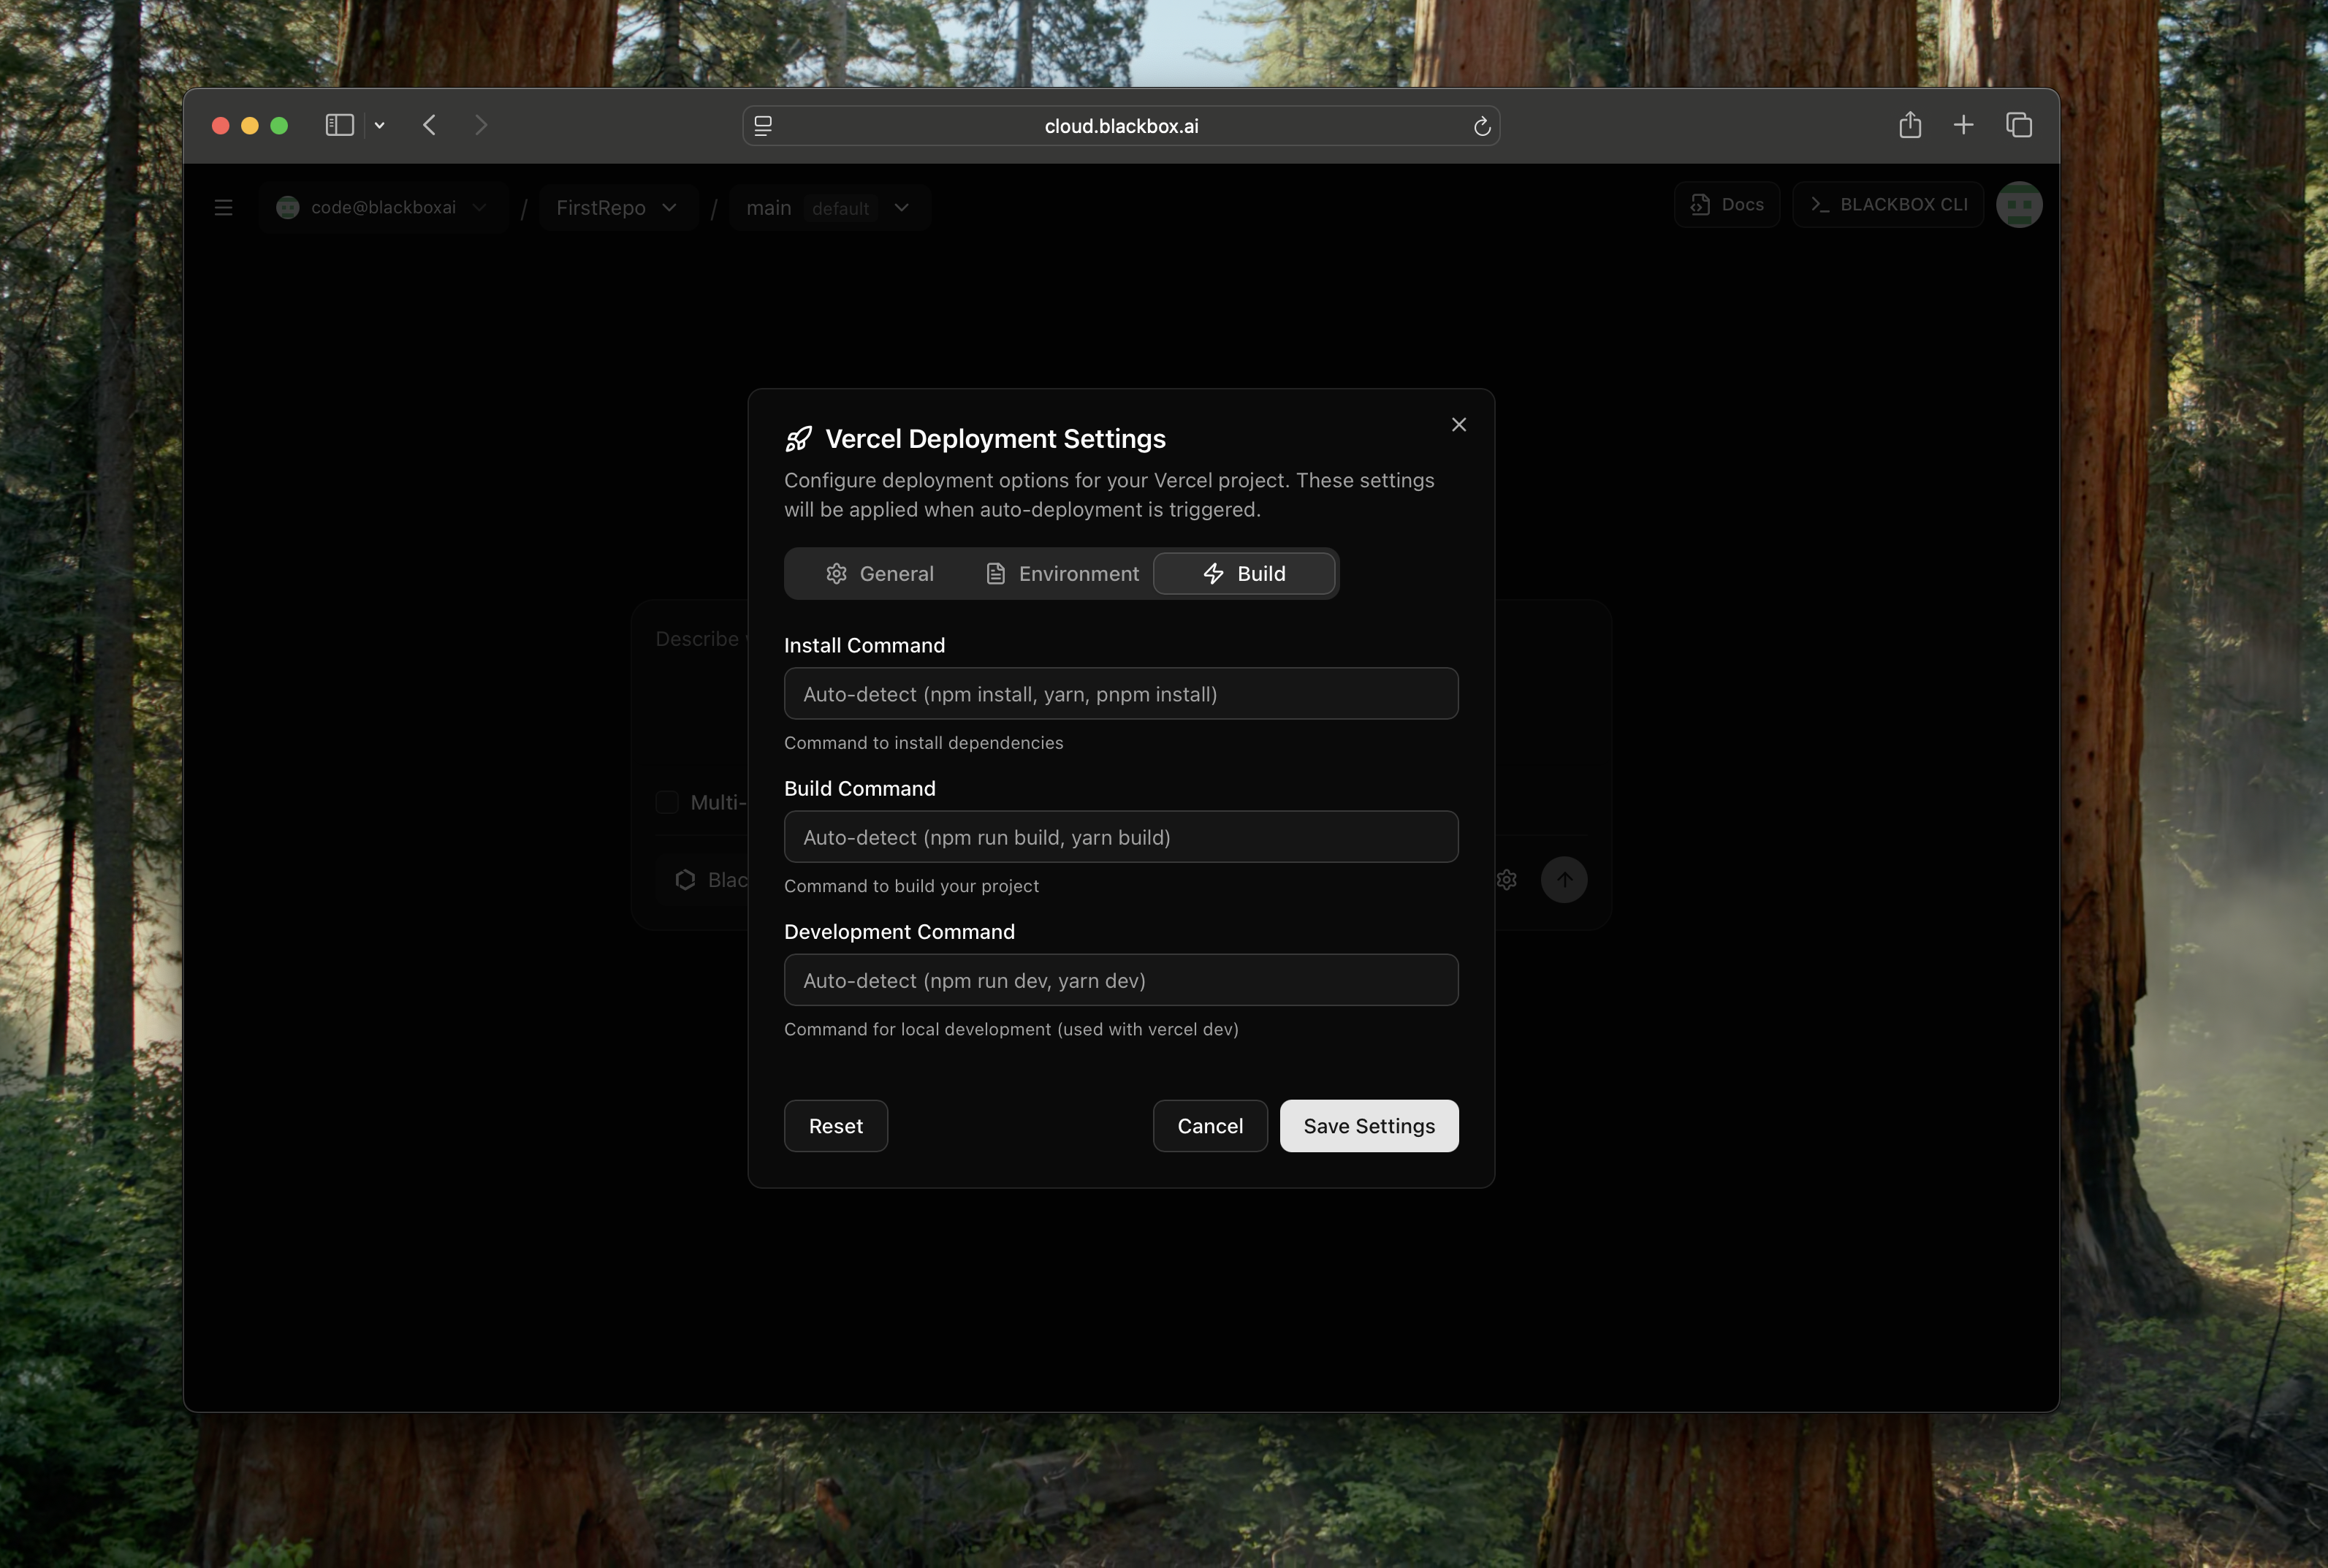Open new tab with plus icon
This screenshot has width=2328, height=1568.
coord(1962,125)
